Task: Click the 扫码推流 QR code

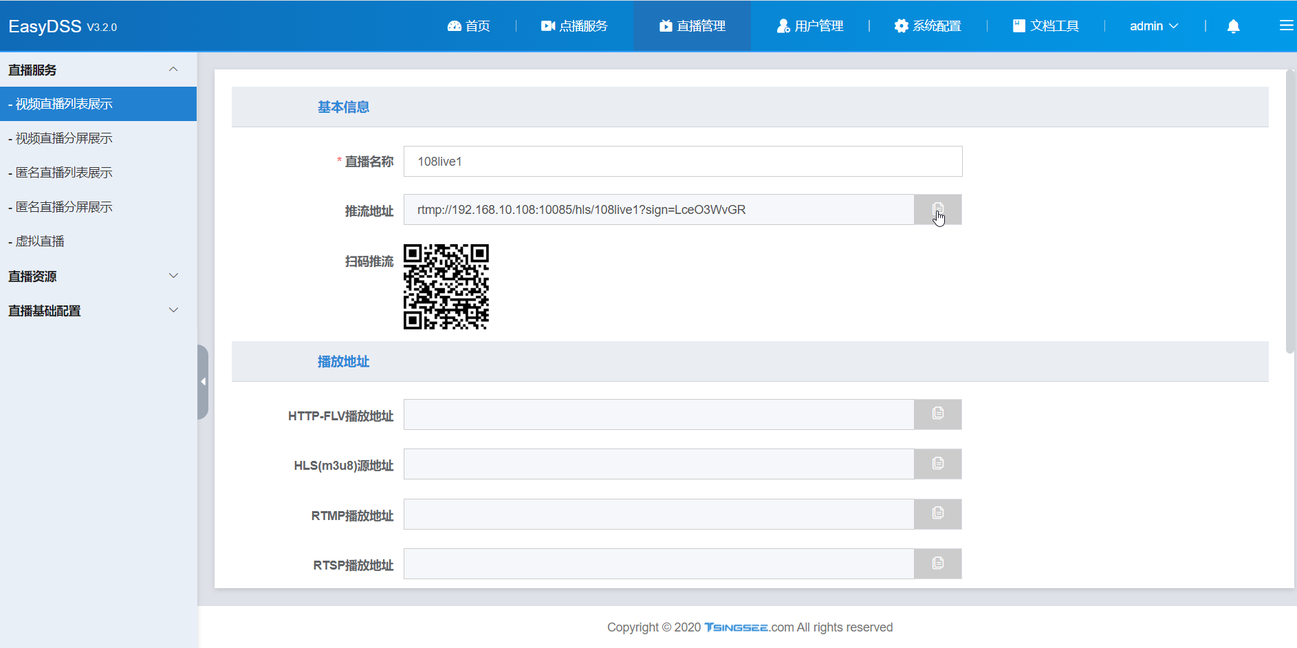Action: click(x=446, y=287)
